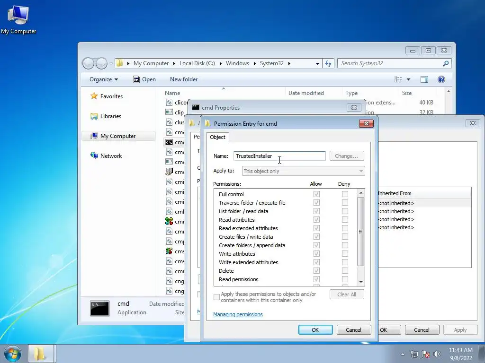Screen dimensions: 485x363
Task: Toggle Allow checkbox for List folder / read data
Action: [x=316, y=211]
